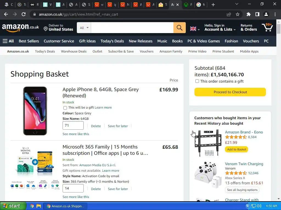Screen dimensions: 281x210
Task: Open Apple iPhone 8 product title link
Action: click(100, 92)
